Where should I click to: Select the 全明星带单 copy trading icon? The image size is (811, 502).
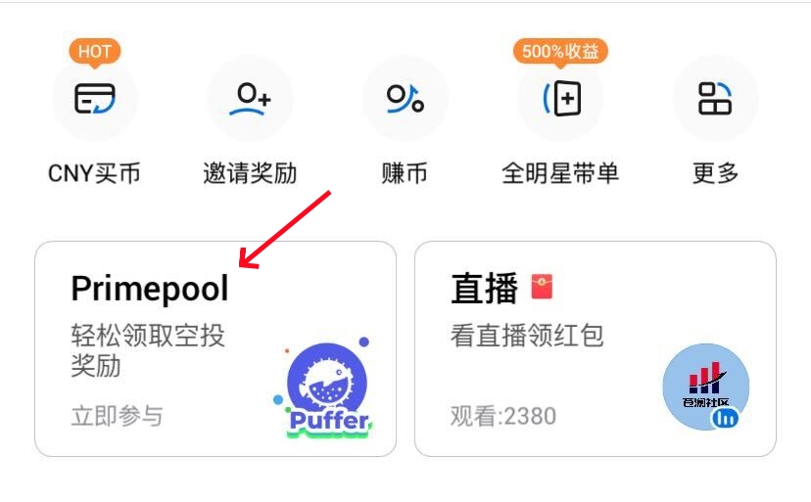[x=560, y=98]
